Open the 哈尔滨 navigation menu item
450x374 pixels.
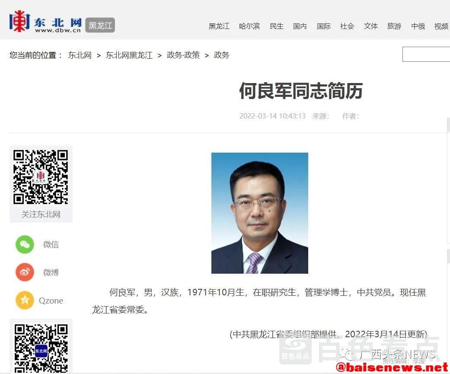(249, 26)
